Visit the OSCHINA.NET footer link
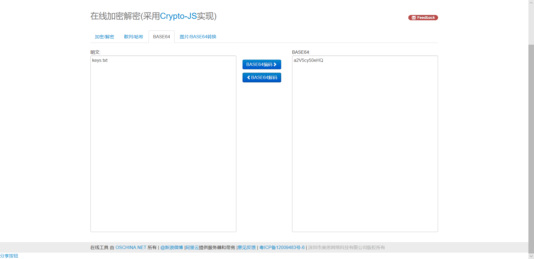 (x=131, y=247)
